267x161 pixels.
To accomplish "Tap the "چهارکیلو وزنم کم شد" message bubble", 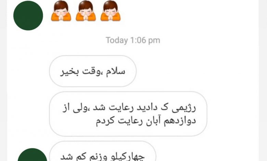I will (103, 151).
